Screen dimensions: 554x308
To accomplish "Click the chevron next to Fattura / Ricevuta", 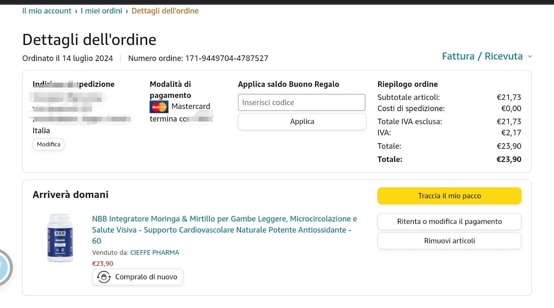I will click(530, 57).
